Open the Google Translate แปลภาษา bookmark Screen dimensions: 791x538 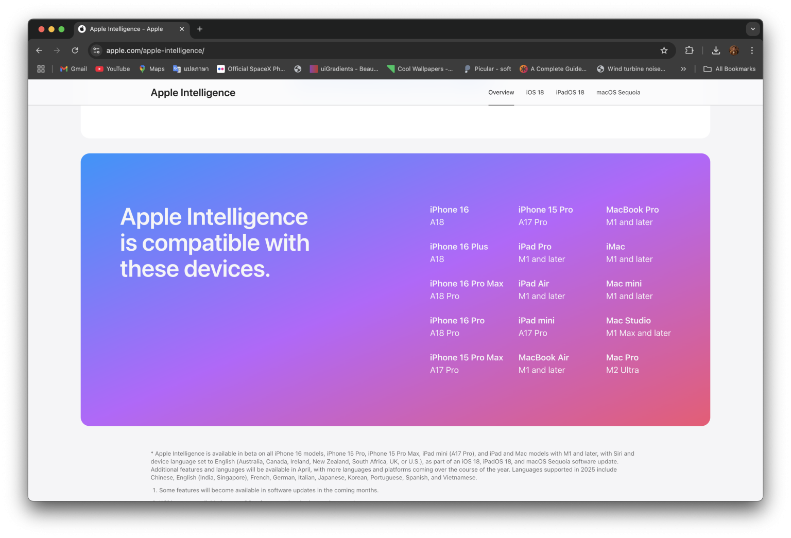pos(191,68)
